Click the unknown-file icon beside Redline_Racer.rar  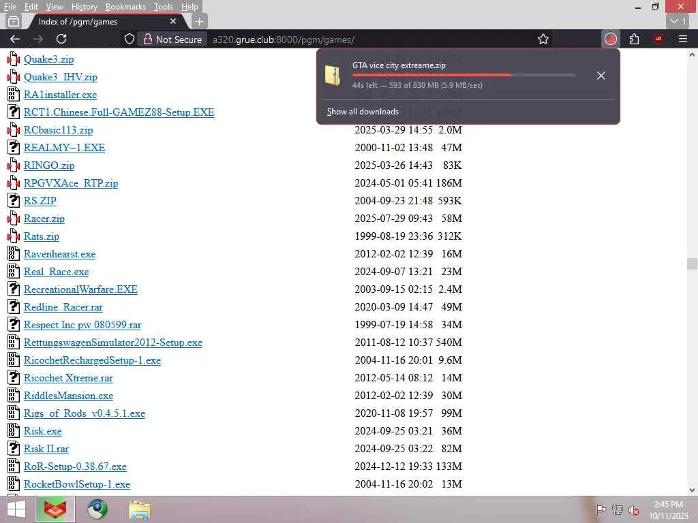click(14, 307)
